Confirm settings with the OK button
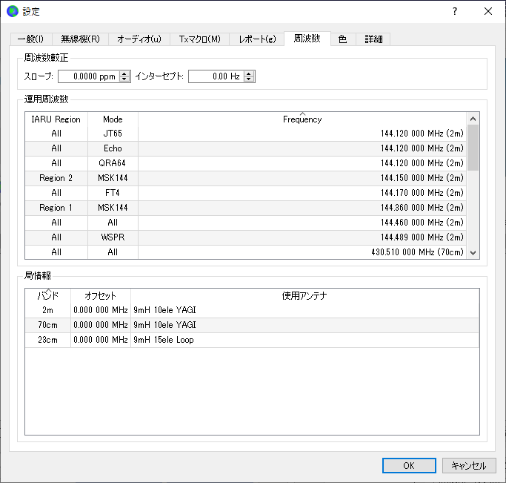This screenshot has width=506, height=483. coord(409,465)
